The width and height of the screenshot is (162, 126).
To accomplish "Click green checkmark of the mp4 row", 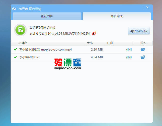I will 15,49.
